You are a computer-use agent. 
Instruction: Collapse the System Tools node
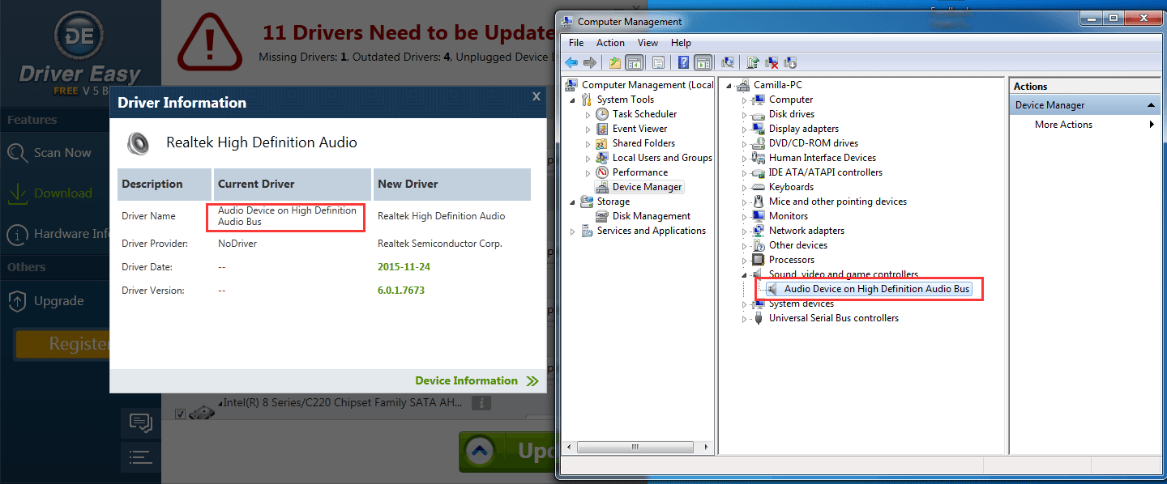point(574,100)
